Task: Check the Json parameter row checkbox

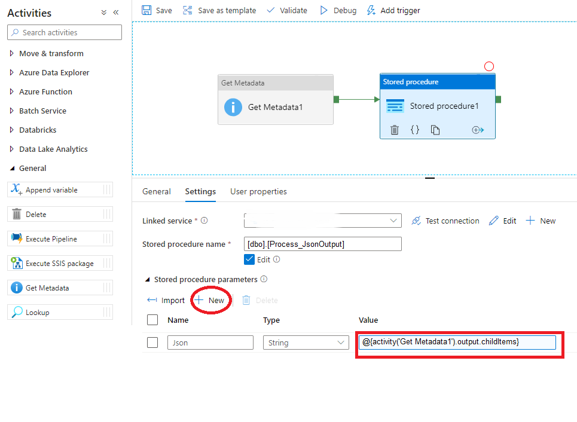Action: click(x=152, y=343)
